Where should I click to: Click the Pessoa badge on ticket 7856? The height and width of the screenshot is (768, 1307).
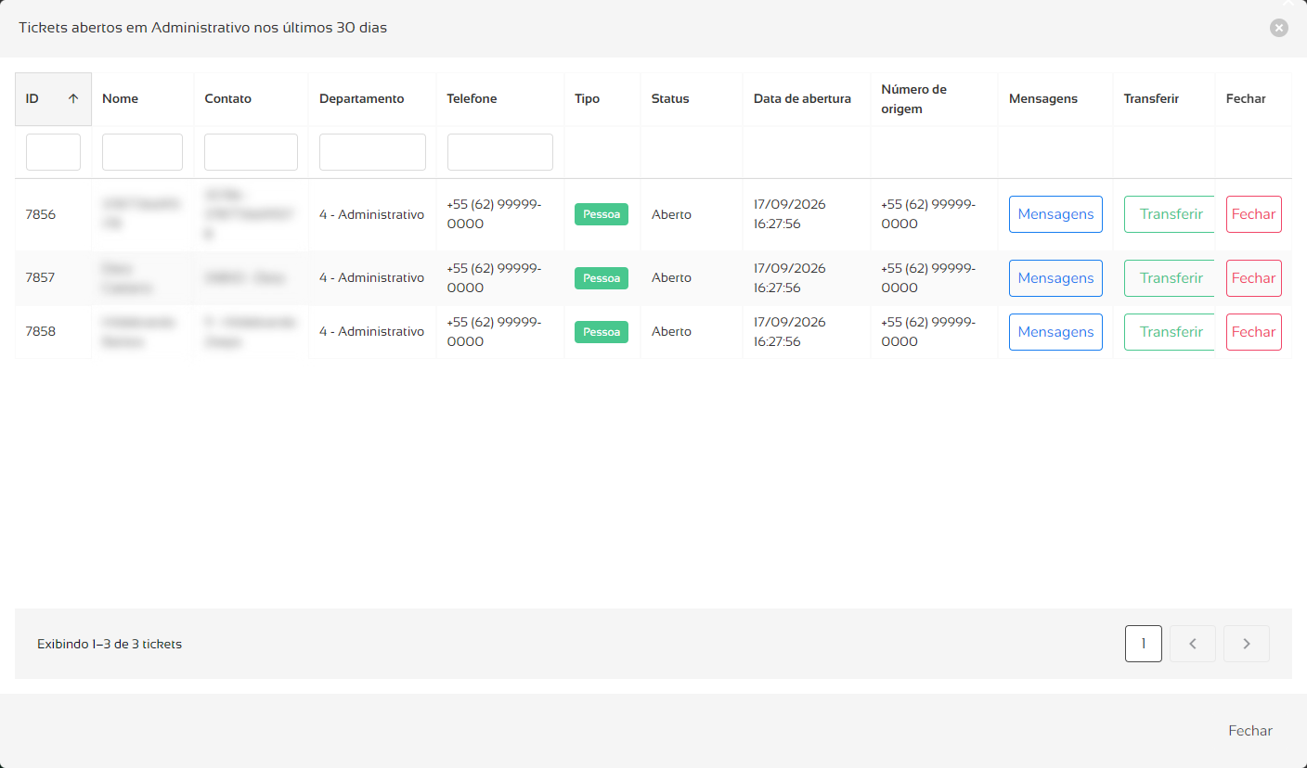tap(602, 214)
